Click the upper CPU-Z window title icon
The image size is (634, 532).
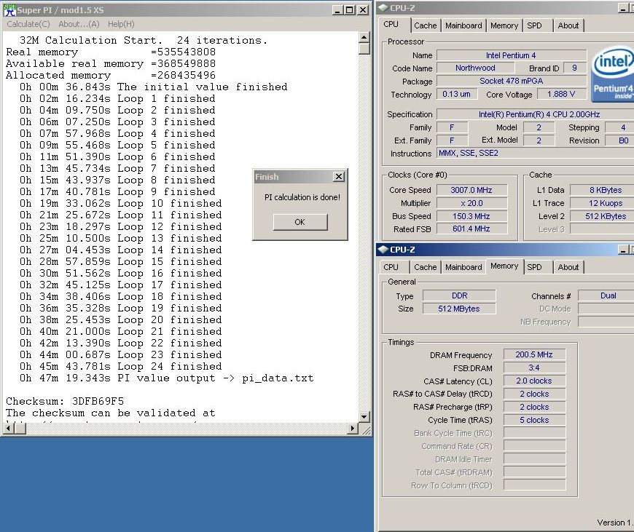tap(383, 8)
